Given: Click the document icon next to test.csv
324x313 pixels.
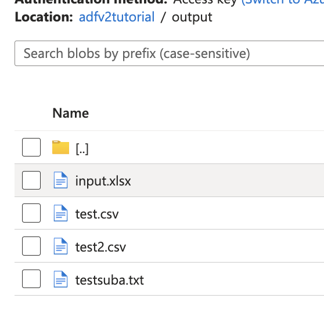Looking at the screenshot, I should tap(60, 213).
